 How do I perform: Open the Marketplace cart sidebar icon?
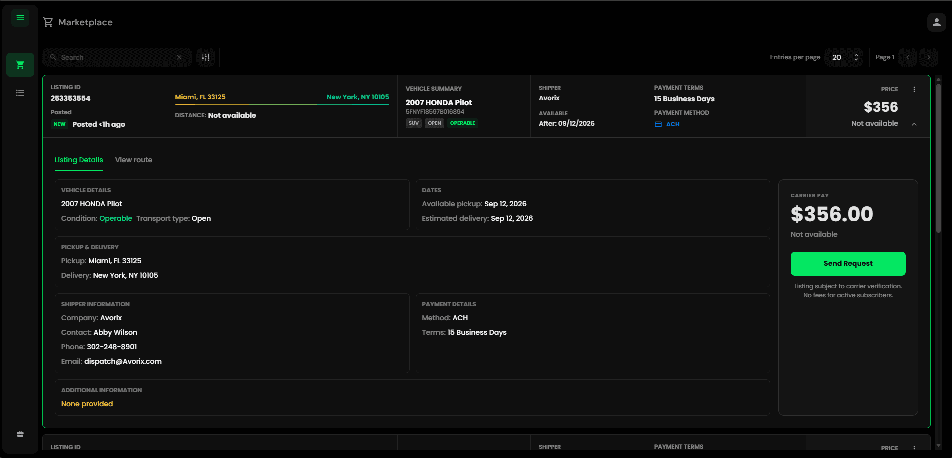(x=20, y=65)
